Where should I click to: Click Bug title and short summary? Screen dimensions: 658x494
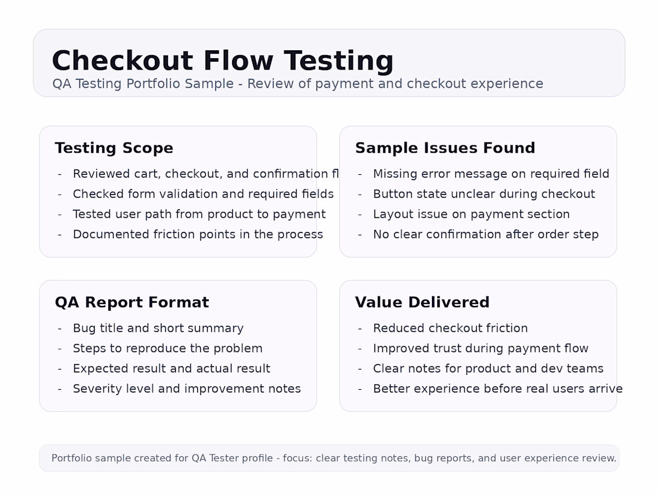pyautogui.click(x=158, y=329)
